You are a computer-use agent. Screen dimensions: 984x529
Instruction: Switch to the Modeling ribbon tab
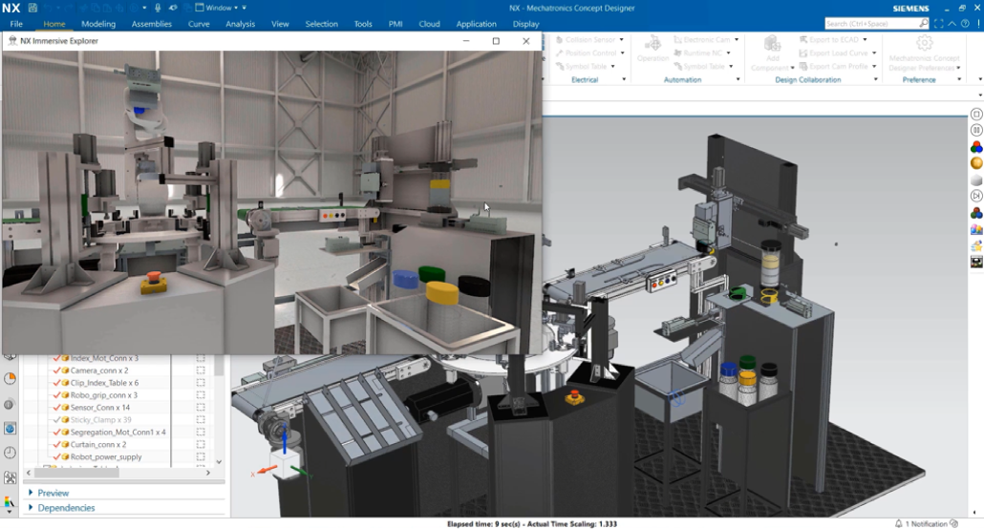pyautogui.click(x=98, y=24)
